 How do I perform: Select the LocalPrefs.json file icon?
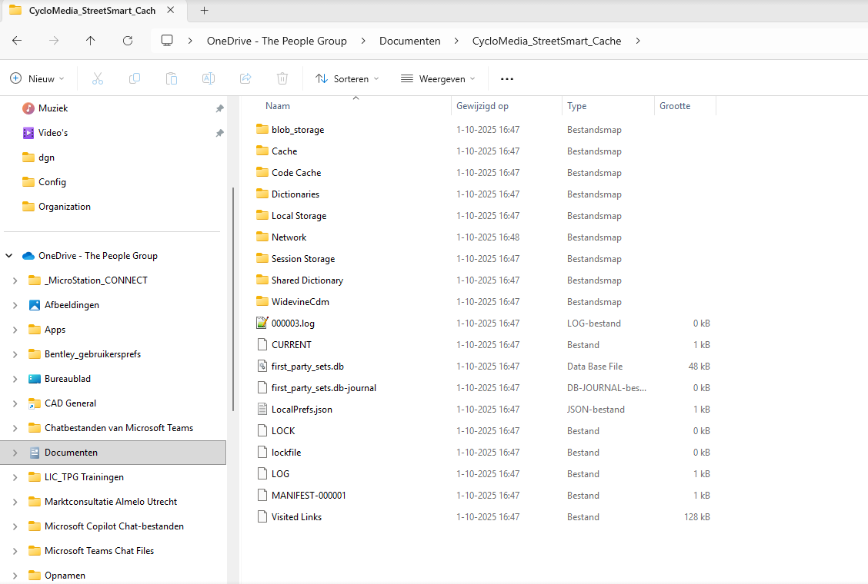(262, 410)
